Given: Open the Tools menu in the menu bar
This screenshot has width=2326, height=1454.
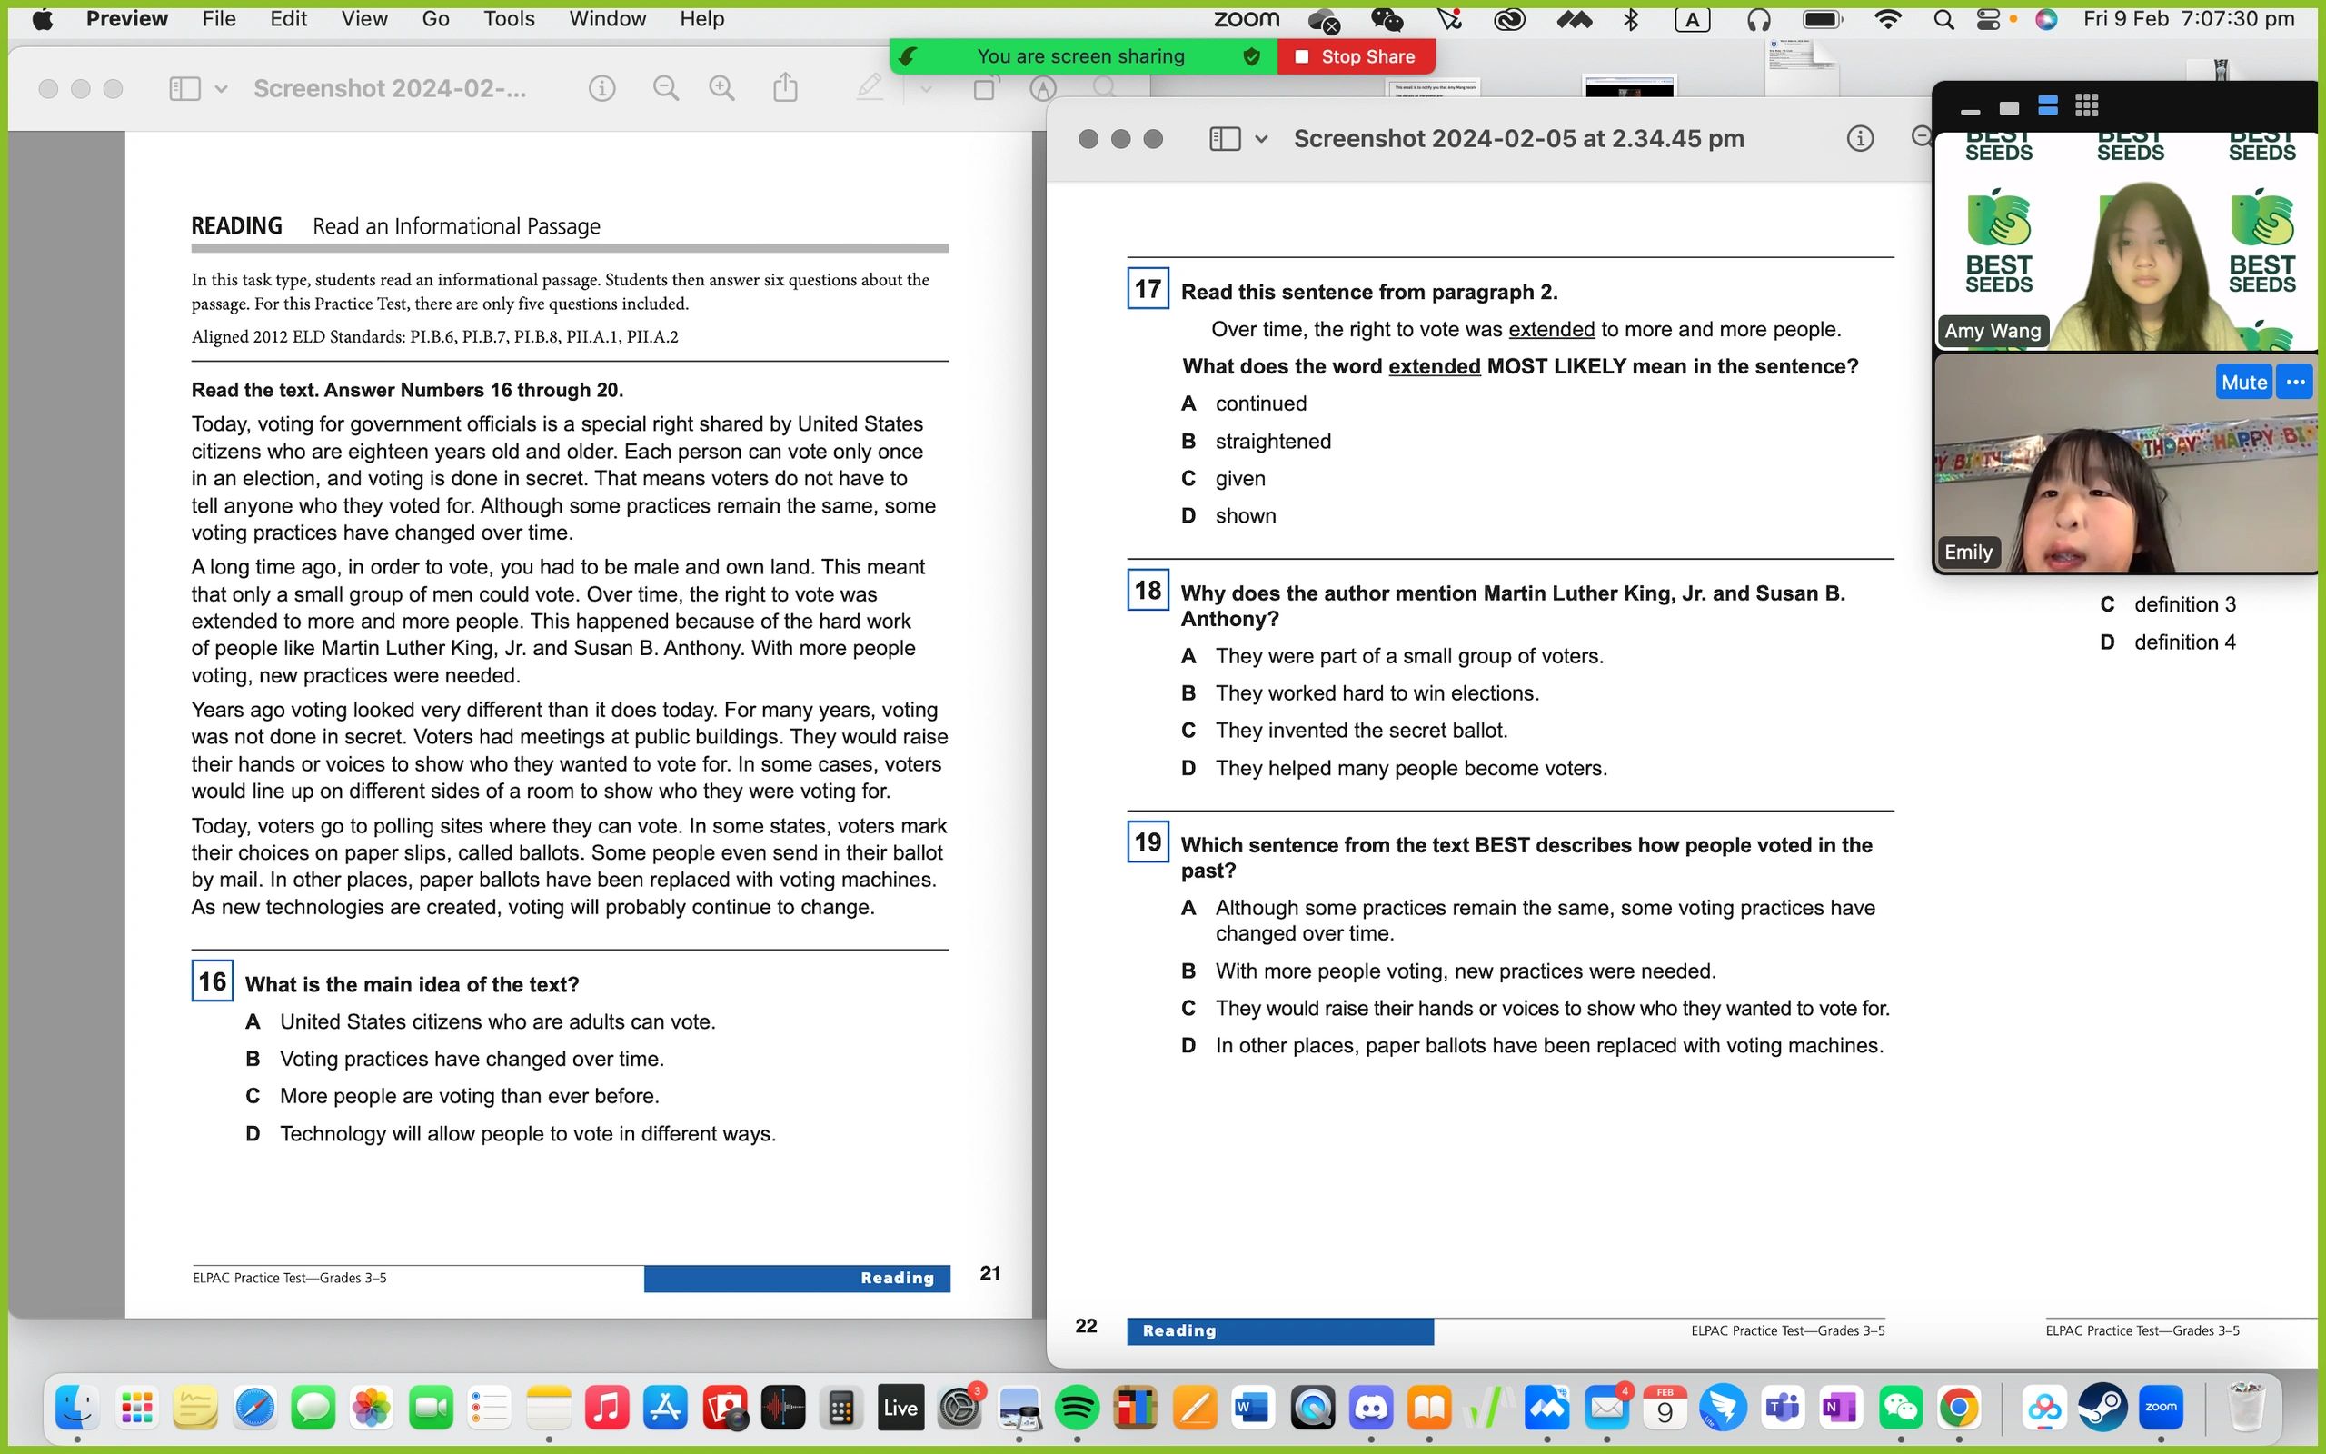Looking at the screenshot, I should point(508,18).
